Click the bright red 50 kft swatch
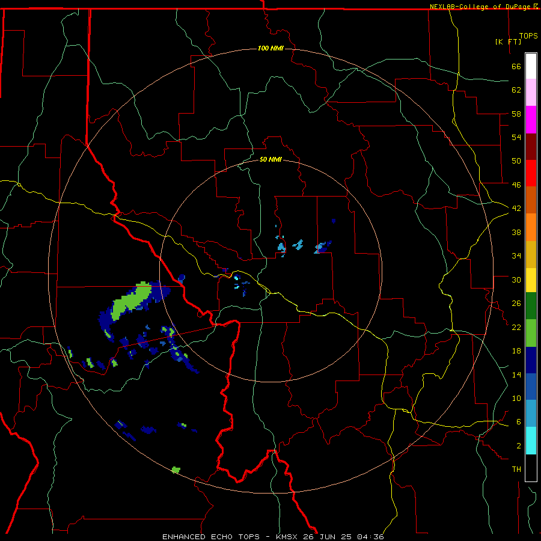This screenshot has height=541, width=541. coord(531,173)
